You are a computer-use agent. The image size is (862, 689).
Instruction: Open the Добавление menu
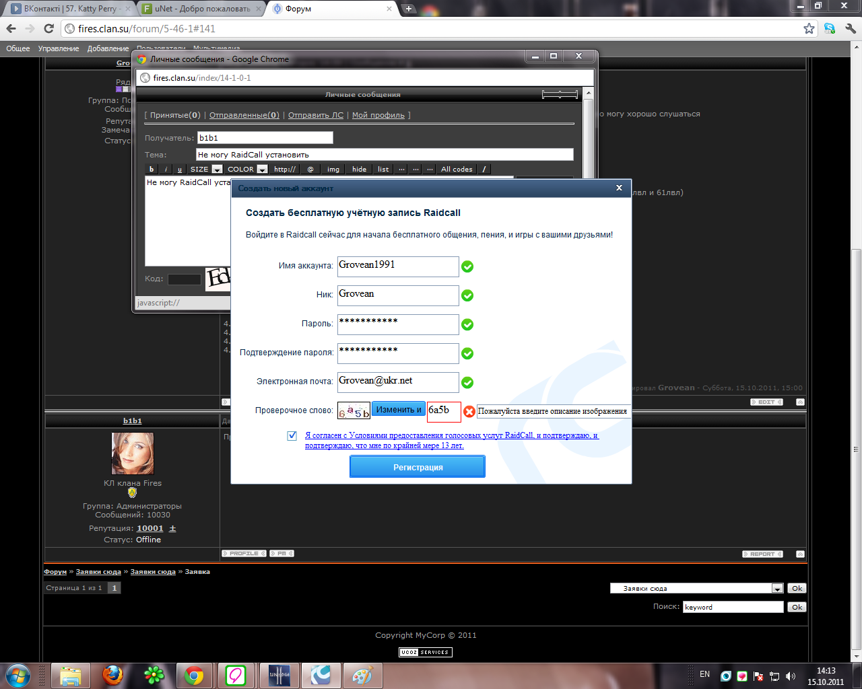click(108, 48)
